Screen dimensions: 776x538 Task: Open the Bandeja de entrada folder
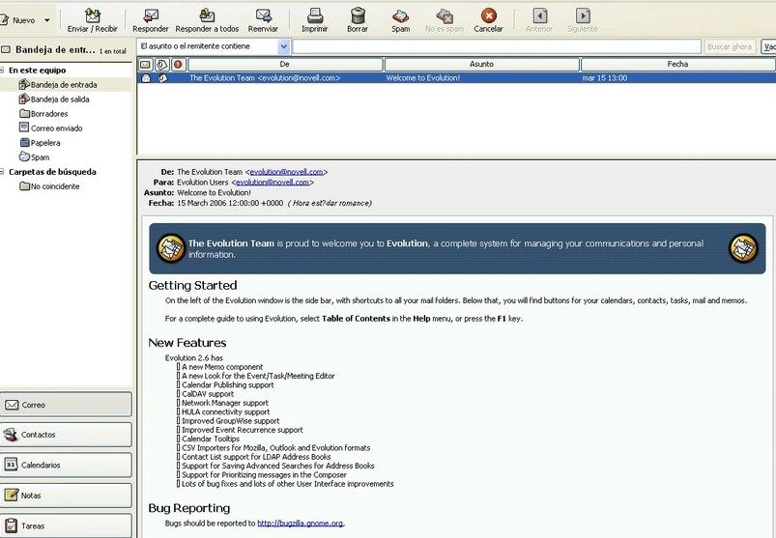coord(64,85)
